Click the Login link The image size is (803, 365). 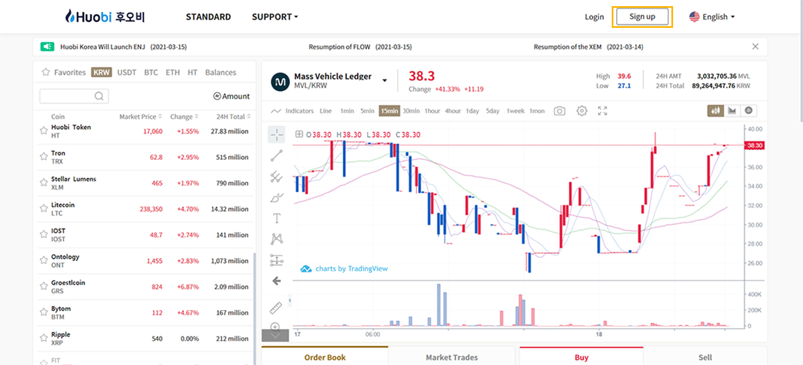(x=594, y=17)
